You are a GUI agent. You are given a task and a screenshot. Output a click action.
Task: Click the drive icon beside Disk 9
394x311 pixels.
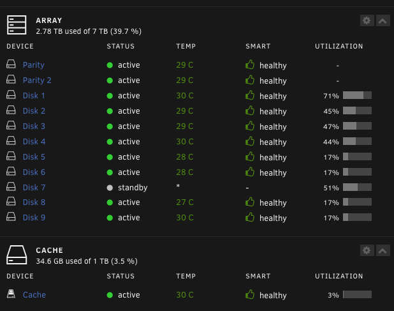[x=11, y=217]
